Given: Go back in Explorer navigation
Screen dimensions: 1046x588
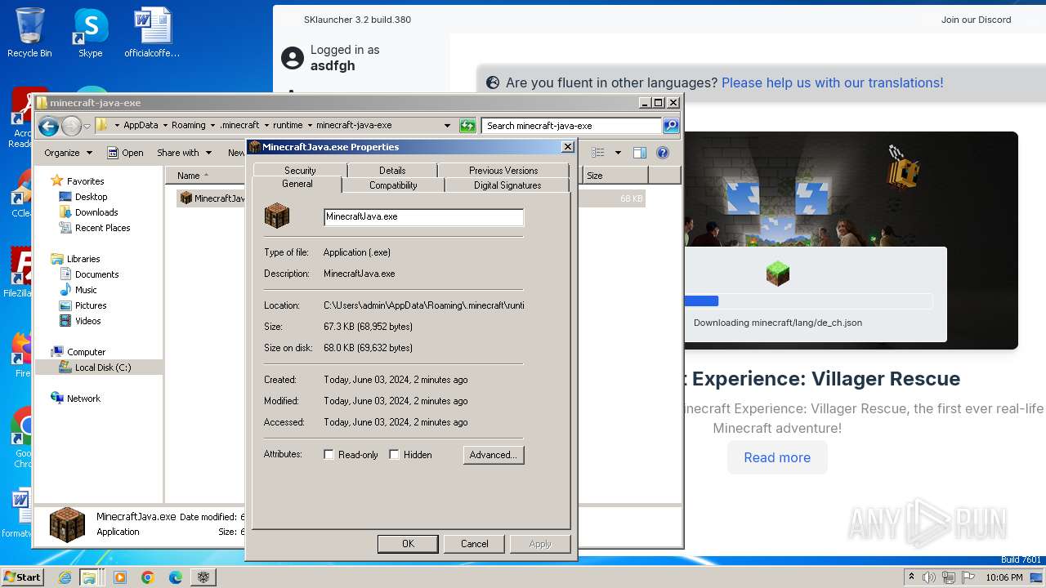Looking at the screenshot, I should [48, 126].
